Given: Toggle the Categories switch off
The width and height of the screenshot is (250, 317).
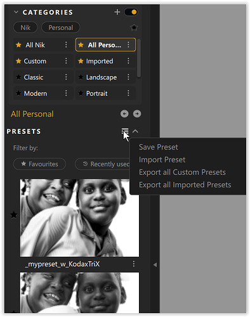Looking at the screenshot, I should coord(131,12).
